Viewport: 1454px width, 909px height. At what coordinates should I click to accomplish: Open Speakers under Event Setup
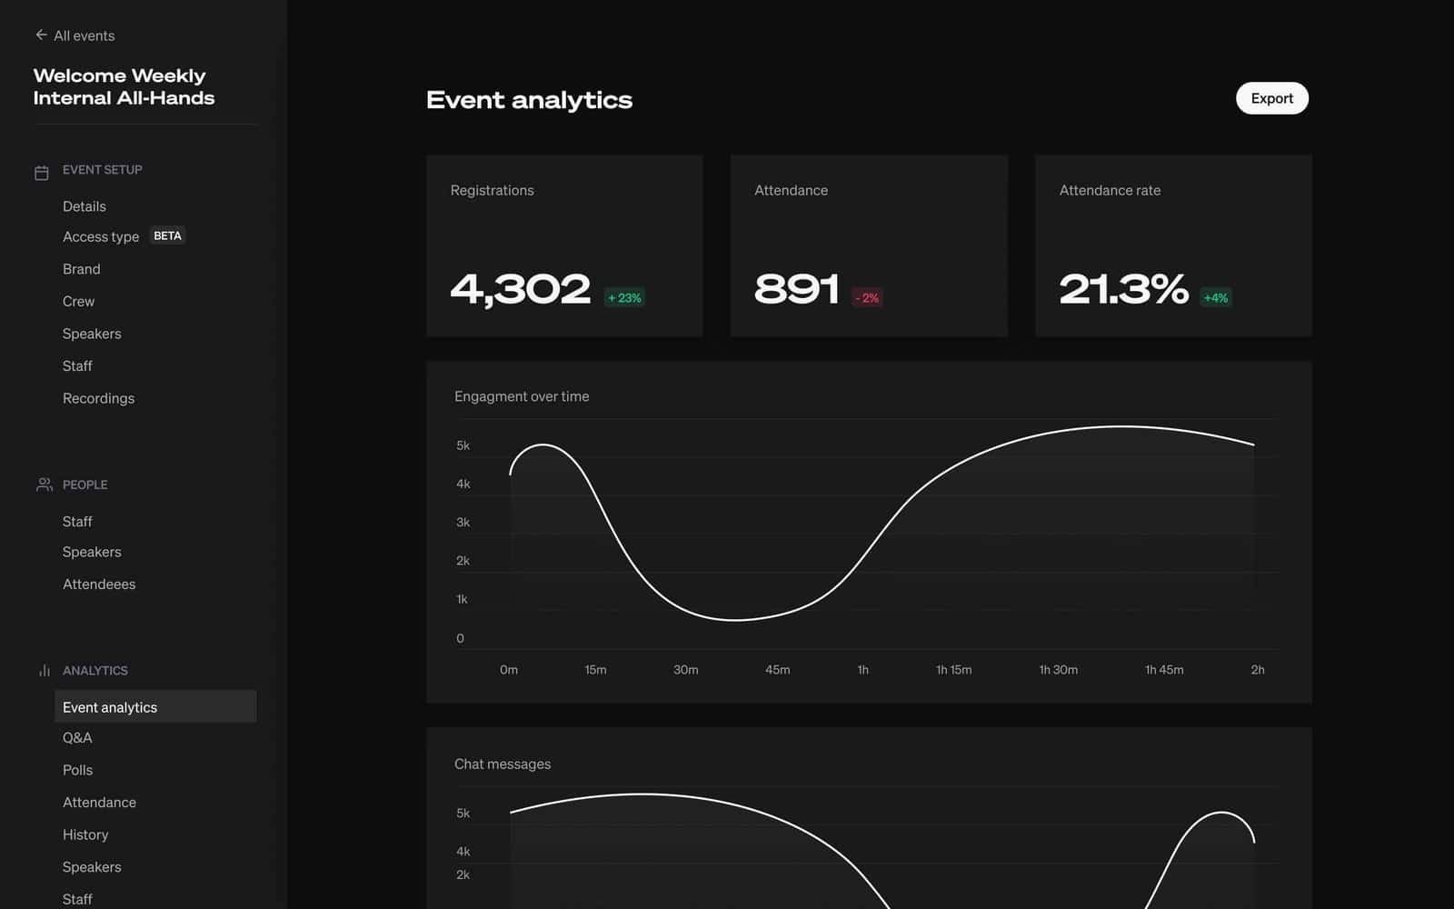pyautogui.click(x=92, y=334)
